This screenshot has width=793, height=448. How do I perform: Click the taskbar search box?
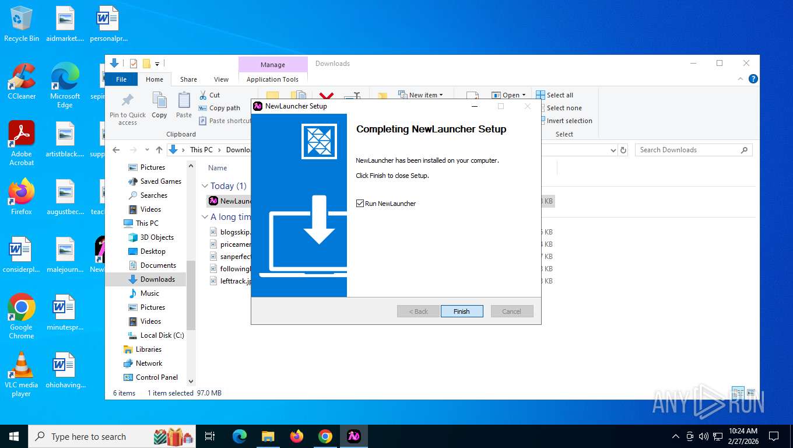[113, 436]
